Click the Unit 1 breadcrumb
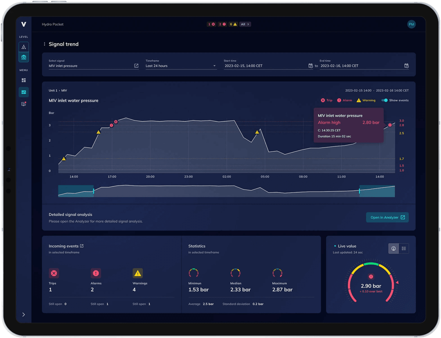Screen dimensions: 441x338 pos(53,90)
